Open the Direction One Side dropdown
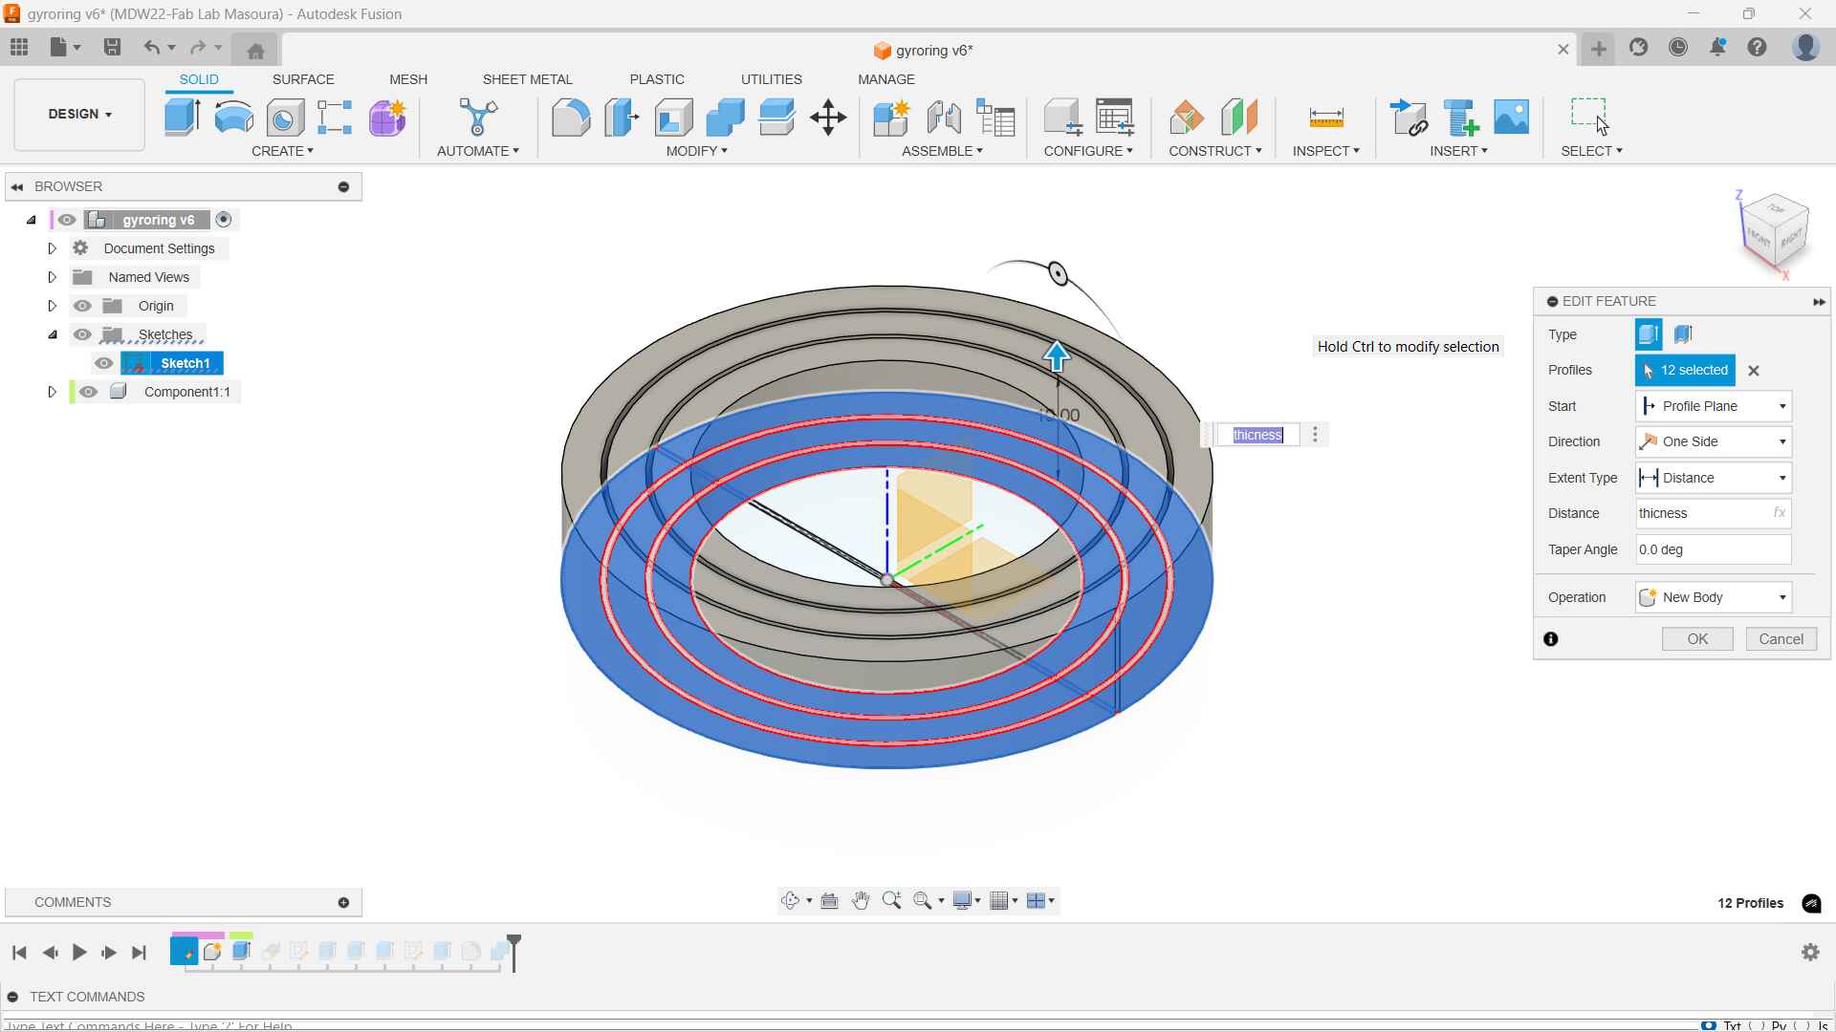This screenshot has height=1032, width=1836. pyautogui.click(x=1713, y=441)
